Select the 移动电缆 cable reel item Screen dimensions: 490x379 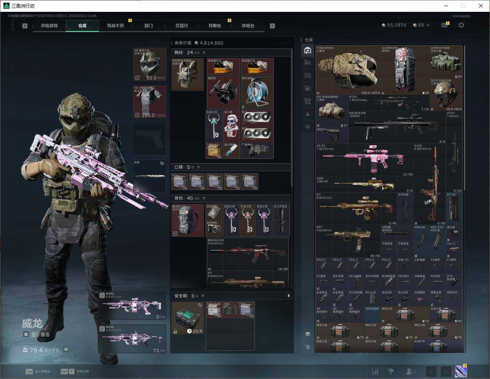pos(257,92)
